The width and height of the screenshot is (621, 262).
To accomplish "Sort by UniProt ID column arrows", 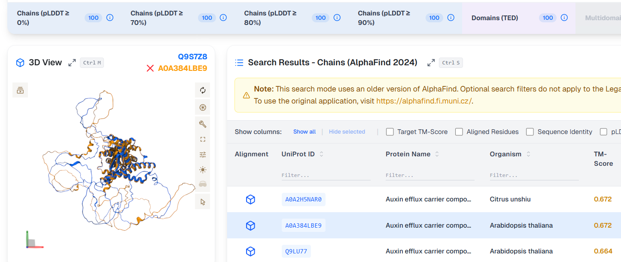I will click(322, 154).
